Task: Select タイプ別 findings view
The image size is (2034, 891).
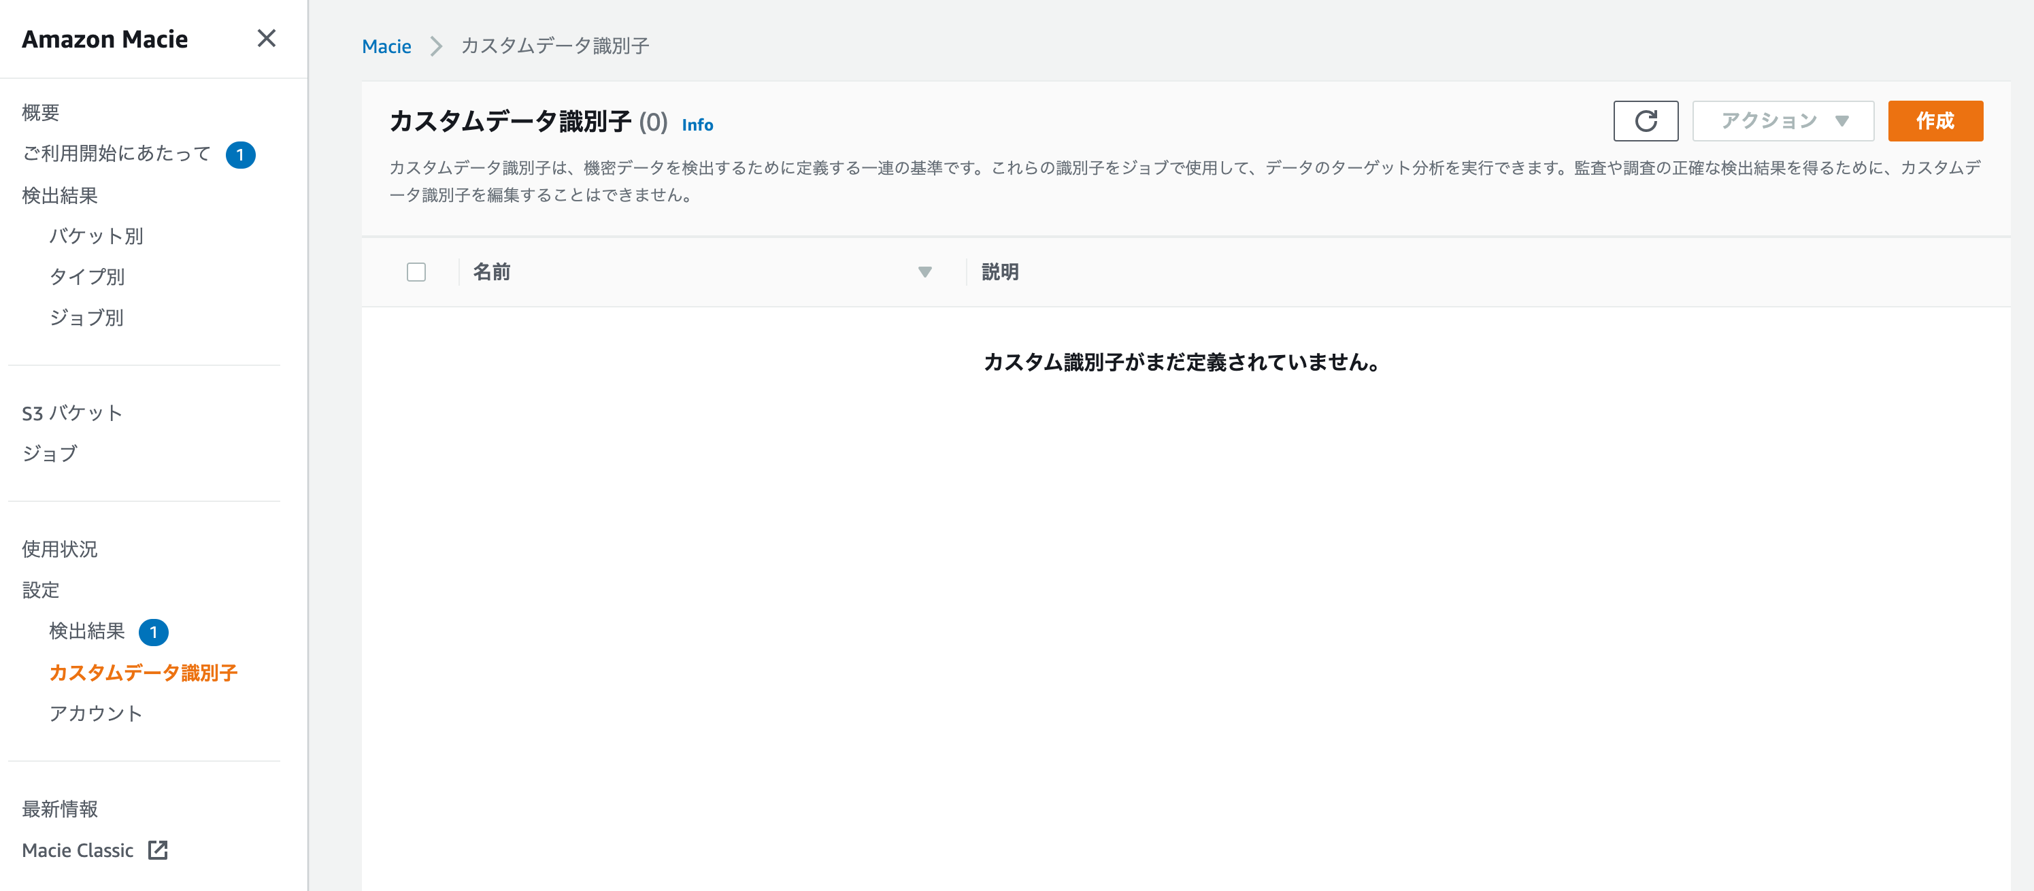Action: point(87,276)
